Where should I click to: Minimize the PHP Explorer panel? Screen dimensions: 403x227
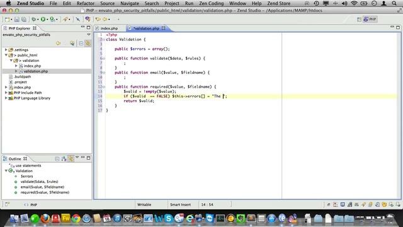coord(82,27)
